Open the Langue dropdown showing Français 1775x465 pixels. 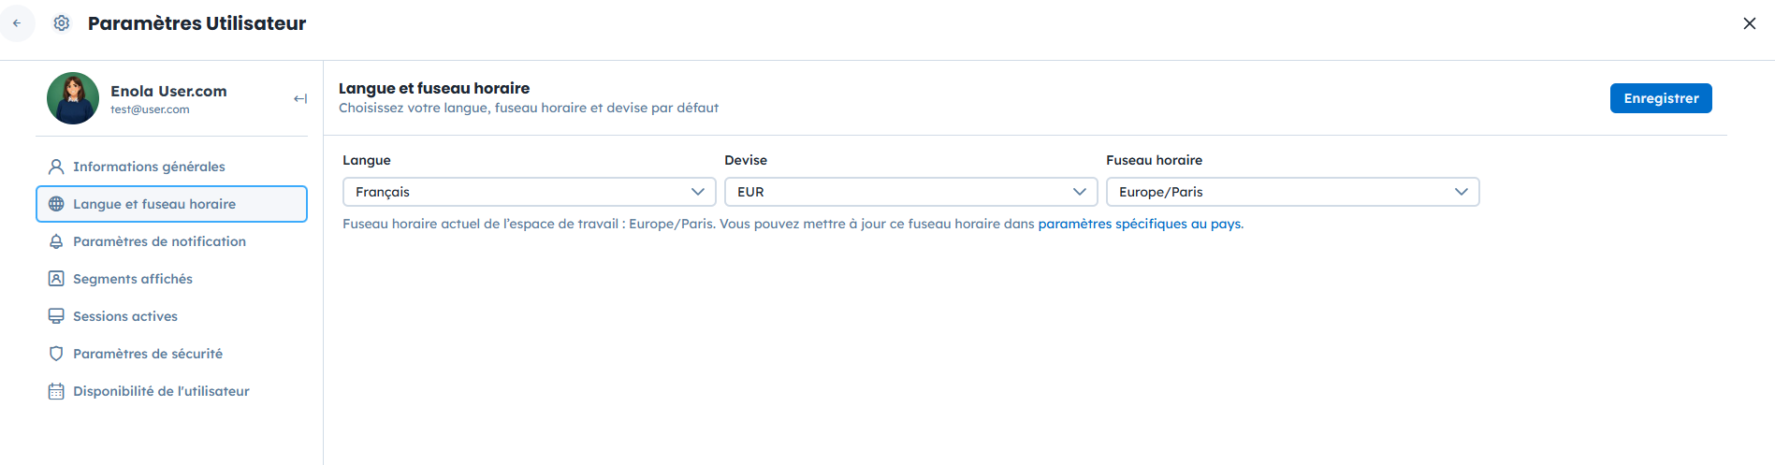[x=529, y=192]
